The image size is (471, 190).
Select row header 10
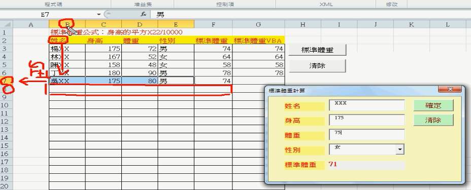[x=6, y=105]
